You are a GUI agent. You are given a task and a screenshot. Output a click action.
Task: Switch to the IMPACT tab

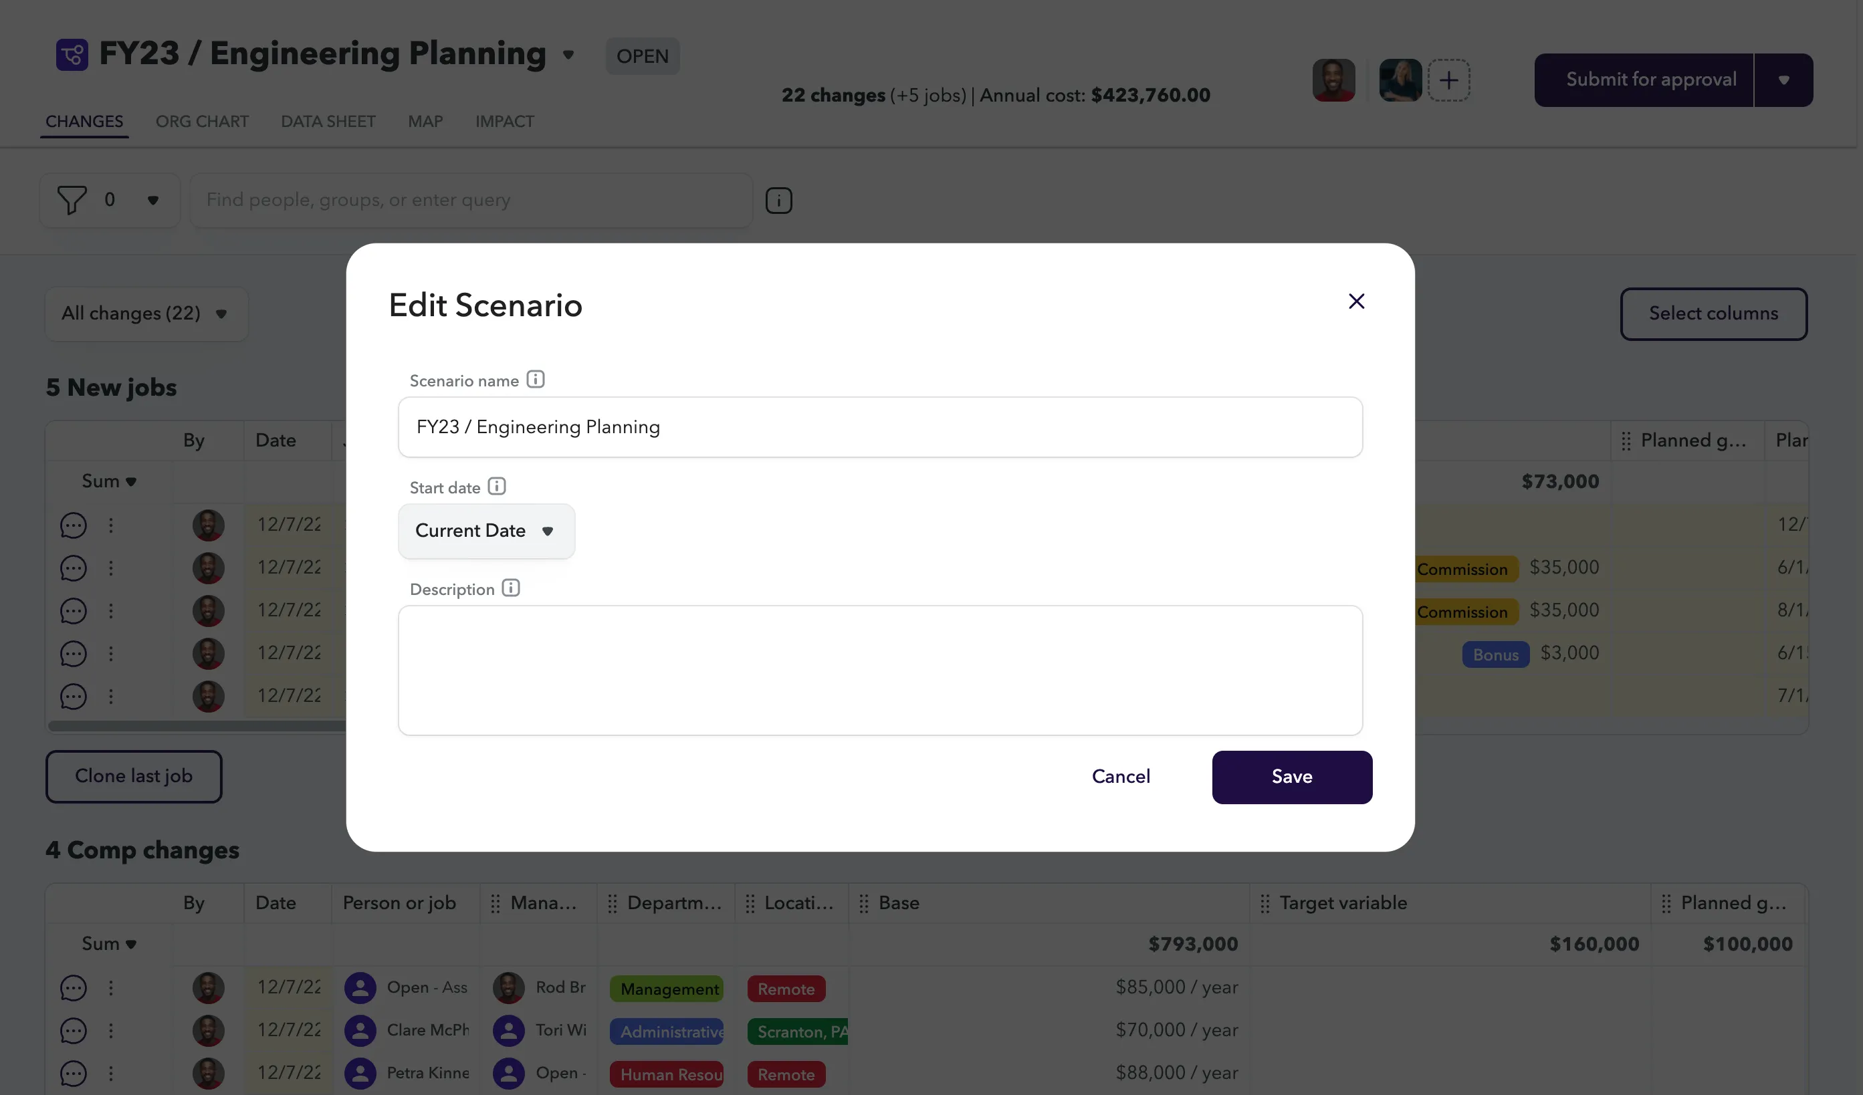504,121
